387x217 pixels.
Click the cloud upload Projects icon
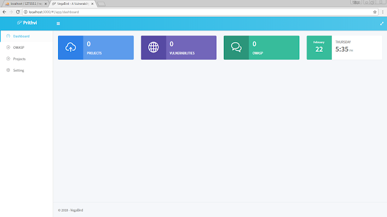point(71,47)
